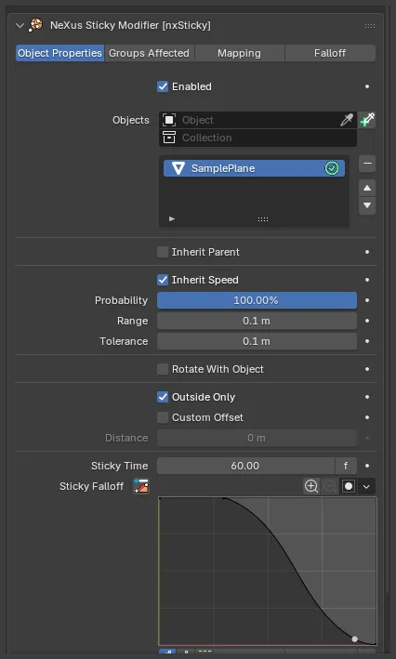This screenshot has width=396, height=659.
Task: Open the Groups Affected tab
Action: pyautogui.click(x=150, y=53)
